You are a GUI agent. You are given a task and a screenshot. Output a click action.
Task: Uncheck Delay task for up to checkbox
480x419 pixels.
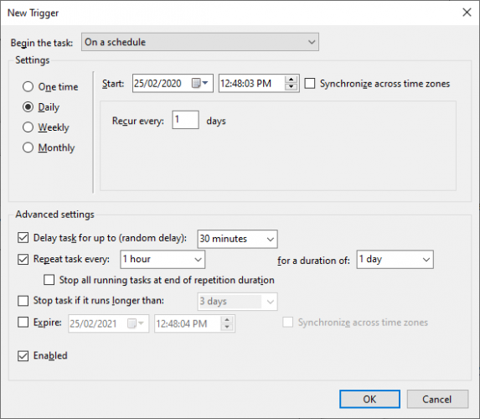(23, 238)
